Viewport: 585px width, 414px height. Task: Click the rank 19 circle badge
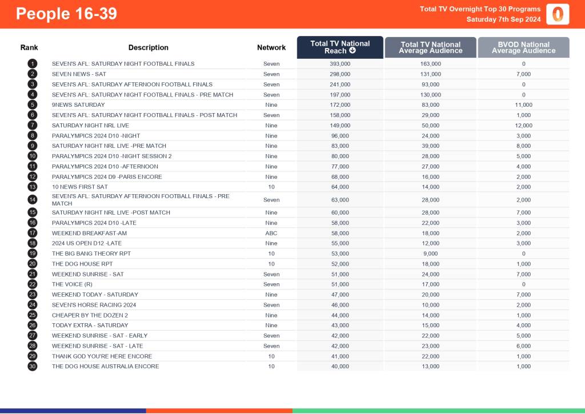(x=33, y=254)
